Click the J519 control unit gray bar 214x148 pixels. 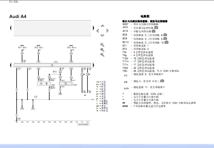point(52,65)
